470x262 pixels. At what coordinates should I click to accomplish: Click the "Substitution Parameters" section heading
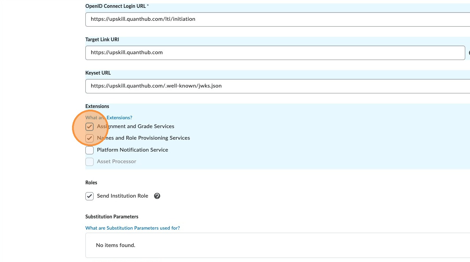click(112, 217)
